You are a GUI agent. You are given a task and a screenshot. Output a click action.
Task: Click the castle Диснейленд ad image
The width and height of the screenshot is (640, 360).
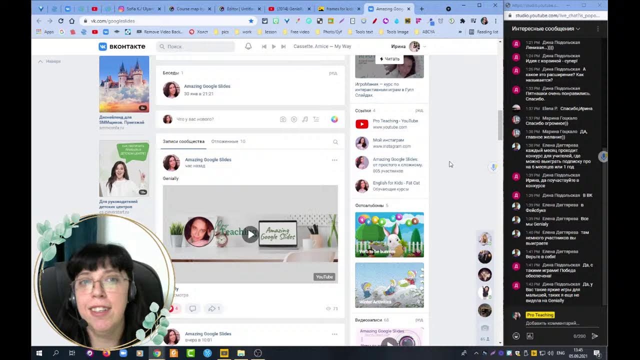click(124, 84)
